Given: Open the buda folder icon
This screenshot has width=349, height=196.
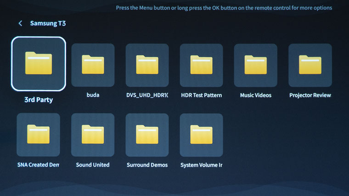Looking at the screenshot, I should [93, 65].
